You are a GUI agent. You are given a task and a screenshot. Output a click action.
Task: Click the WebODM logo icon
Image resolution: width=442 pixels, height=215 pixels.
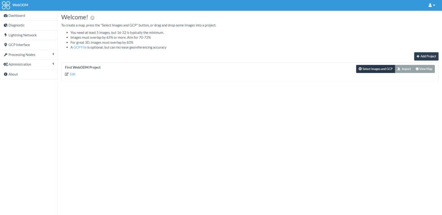click(6, 5)
